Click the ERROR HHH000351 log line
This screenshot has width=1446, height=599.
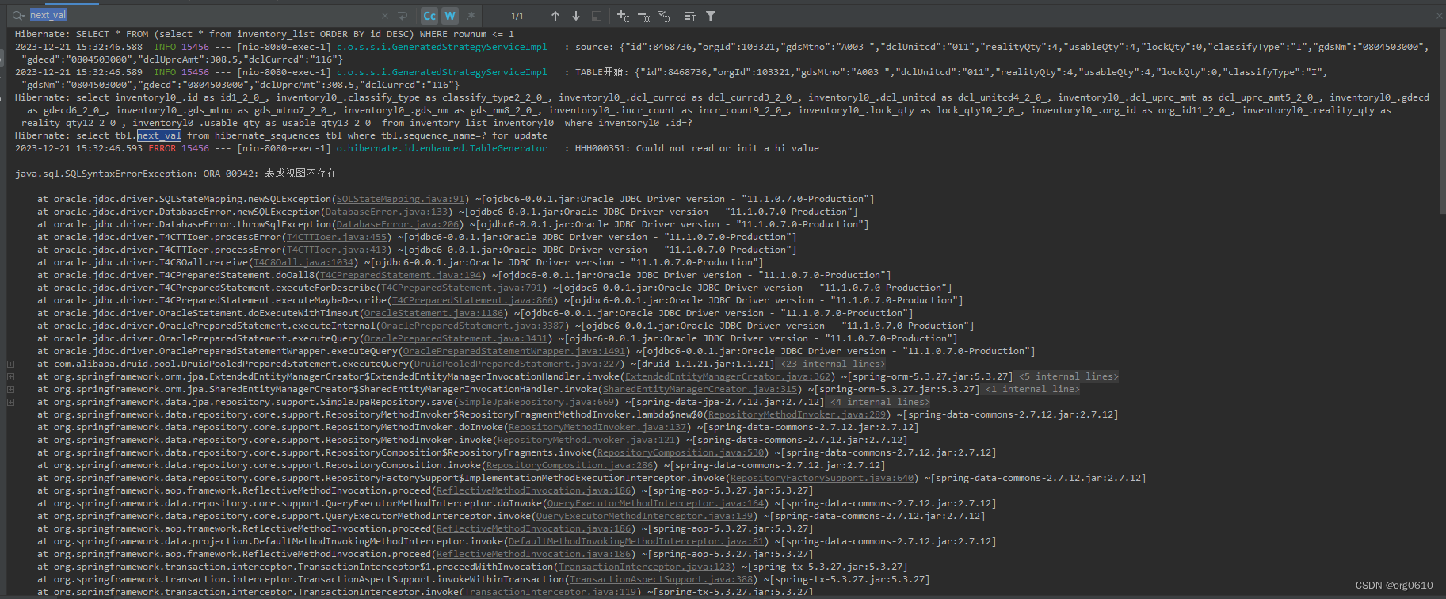point(417,149)
